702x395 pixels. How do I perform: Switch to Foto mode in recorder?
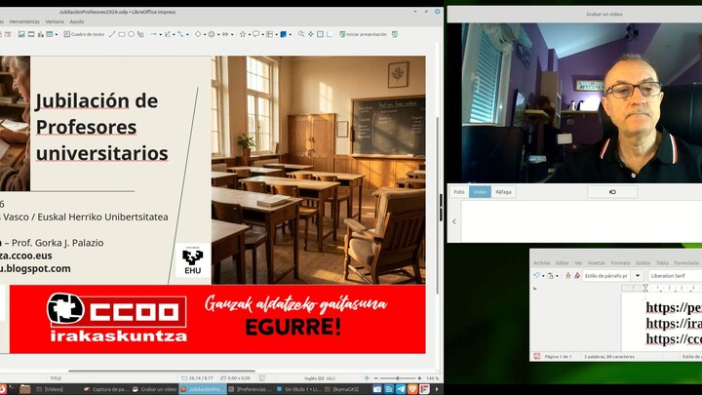click(459, 192)
